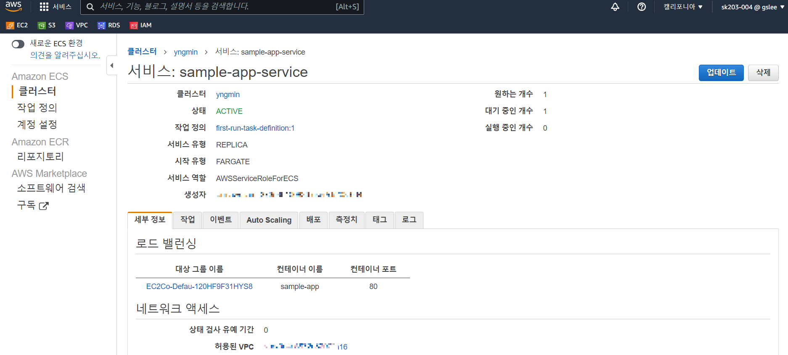The height and width of the screenshot is (355, 788).
Task: Switch to the 배포 tab
Action: [313, 220]
